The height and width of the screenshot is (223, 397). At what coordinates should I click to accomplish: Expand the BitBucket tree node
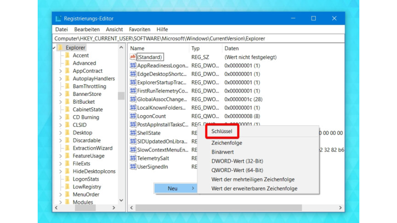pyautogui.click(x=61, y=102)
